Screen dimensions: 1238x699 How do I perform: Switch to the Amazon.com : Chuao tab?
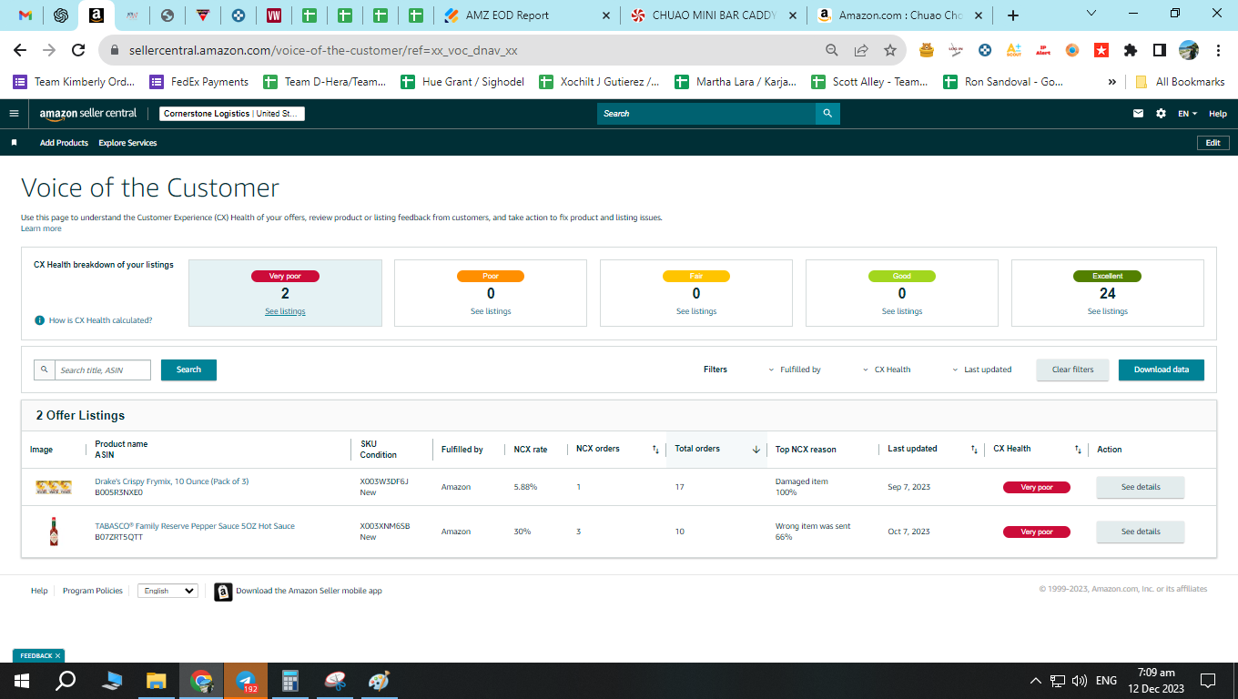point(901,15)
